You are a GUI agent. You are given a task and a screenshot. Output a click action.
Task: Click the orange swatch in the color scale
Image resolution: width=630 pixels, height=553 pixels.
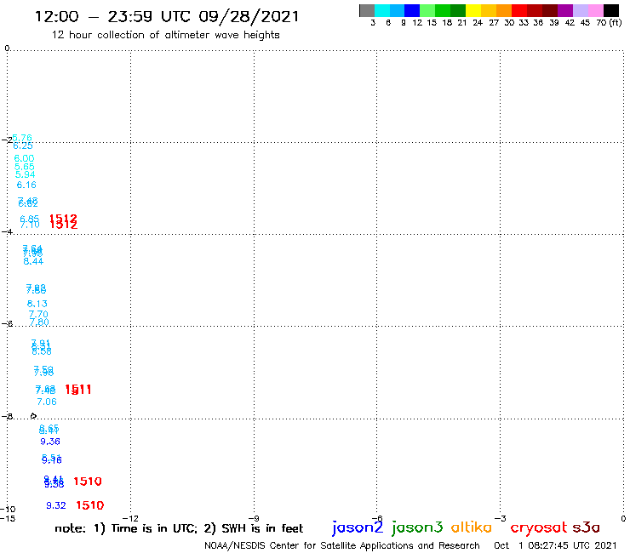pyautogui.click(x=504, y=10)
